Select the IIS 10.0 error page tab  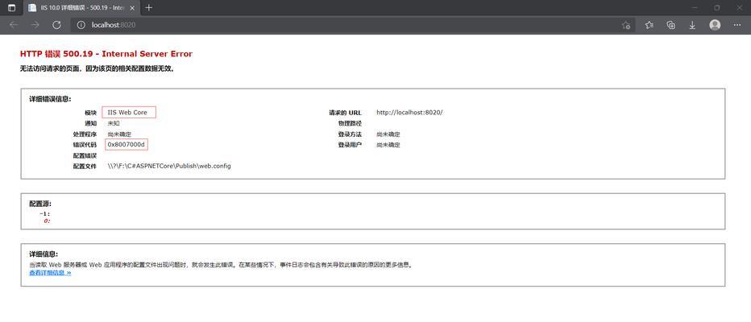point(81,8)
